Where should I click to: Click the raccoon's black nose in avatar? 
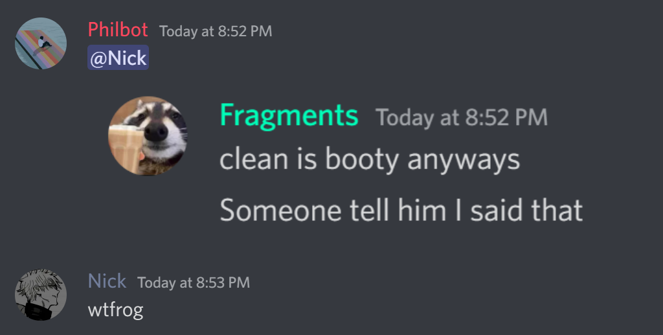(x=155, y=132)
